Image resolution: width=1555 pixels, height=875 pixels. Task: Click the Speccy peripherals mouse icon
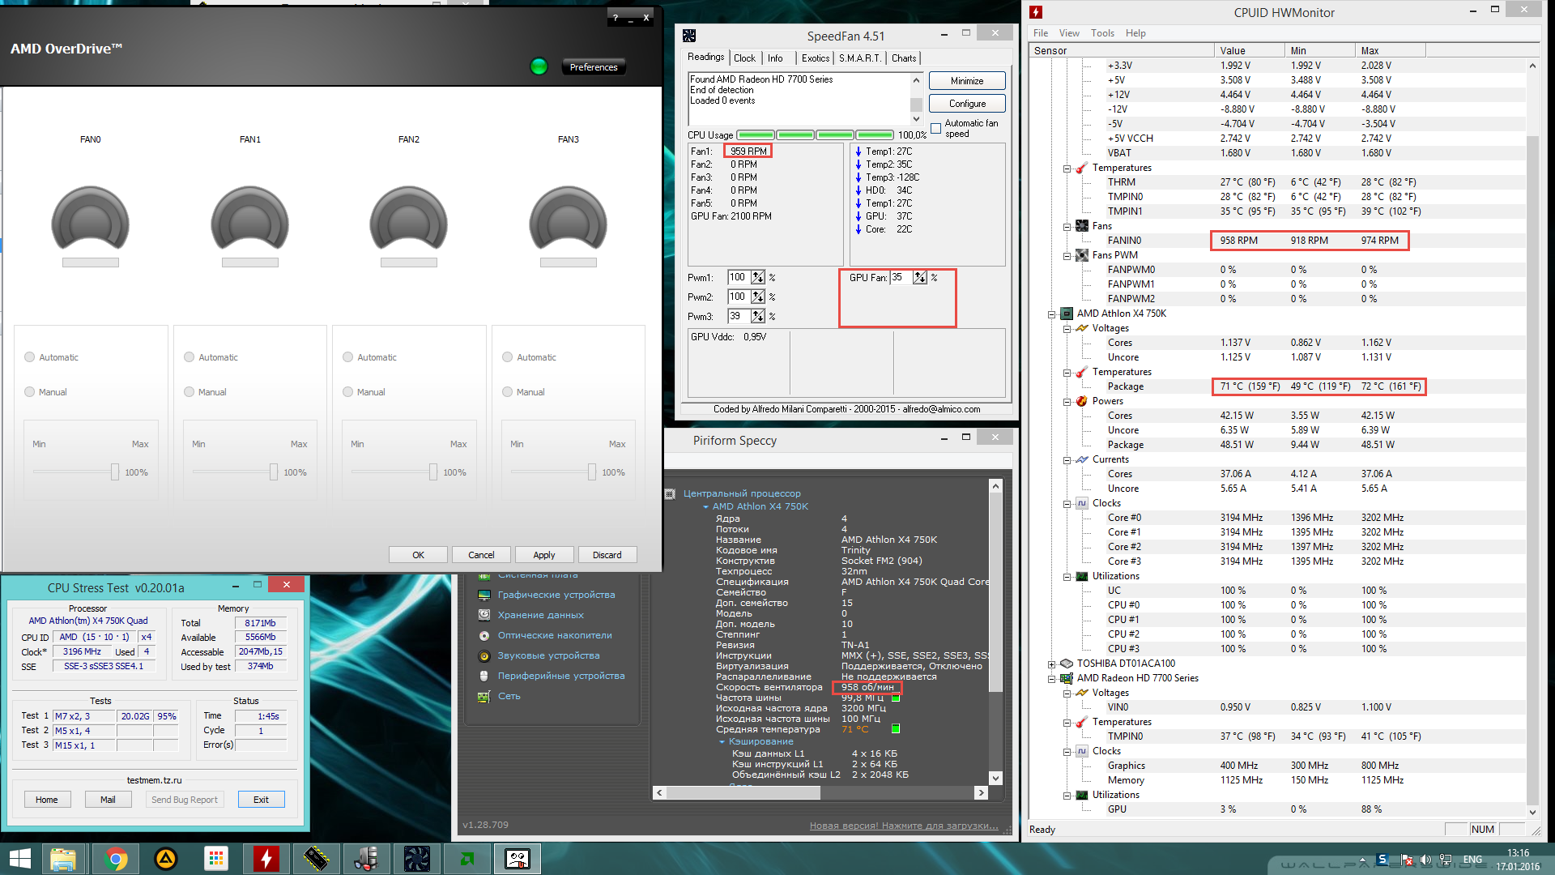[x=484, y=676]
